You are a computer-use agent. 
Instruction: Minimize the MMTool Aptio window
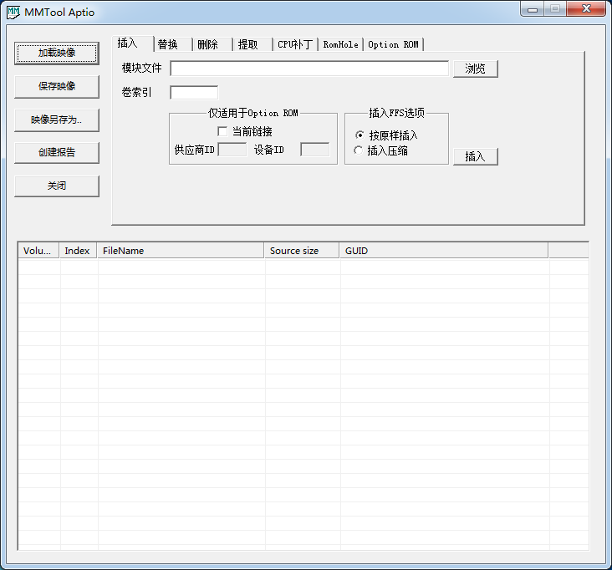[533, 9]
